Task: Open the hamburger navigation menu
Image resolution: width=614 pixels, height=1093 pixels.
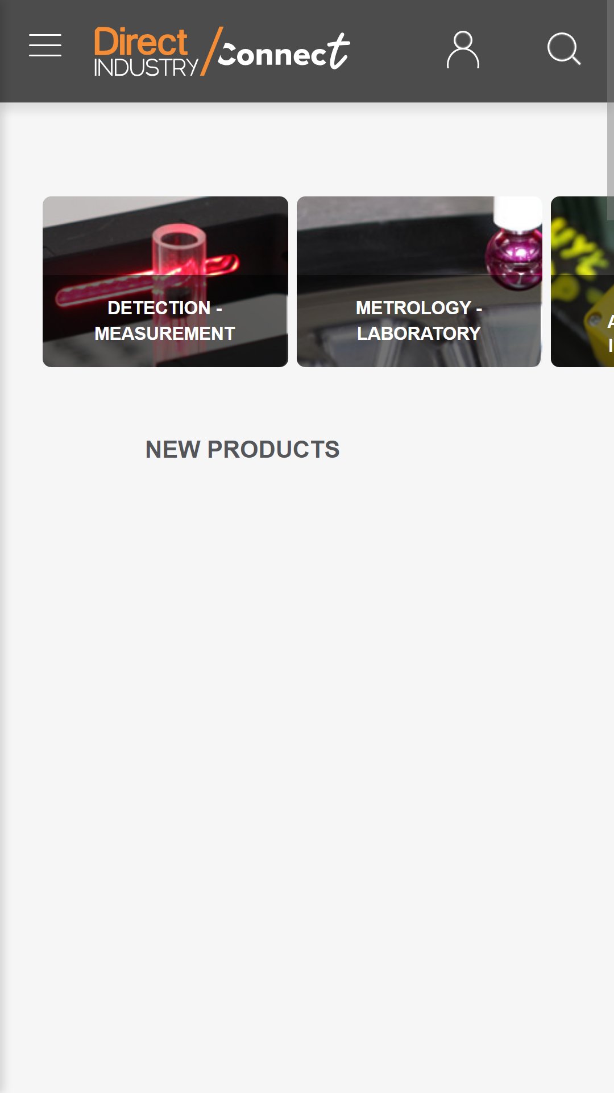Action: pyautogui.click(x=45, y=46)
